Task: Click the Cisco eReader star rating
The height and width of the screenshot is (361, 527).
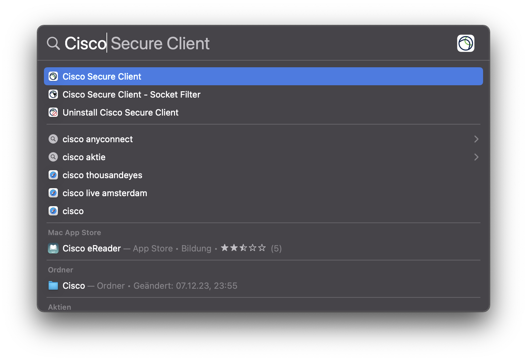Action: coord(243,248)
